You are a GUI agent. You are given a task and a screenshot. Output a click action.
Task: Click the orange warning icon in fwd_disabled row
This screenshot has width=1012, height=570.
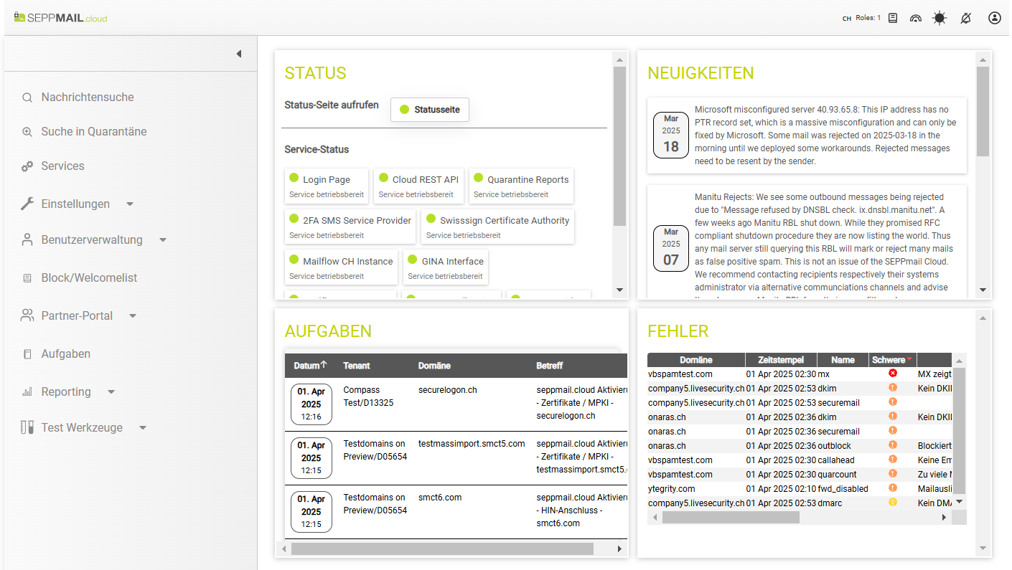(x=893, y=488)
